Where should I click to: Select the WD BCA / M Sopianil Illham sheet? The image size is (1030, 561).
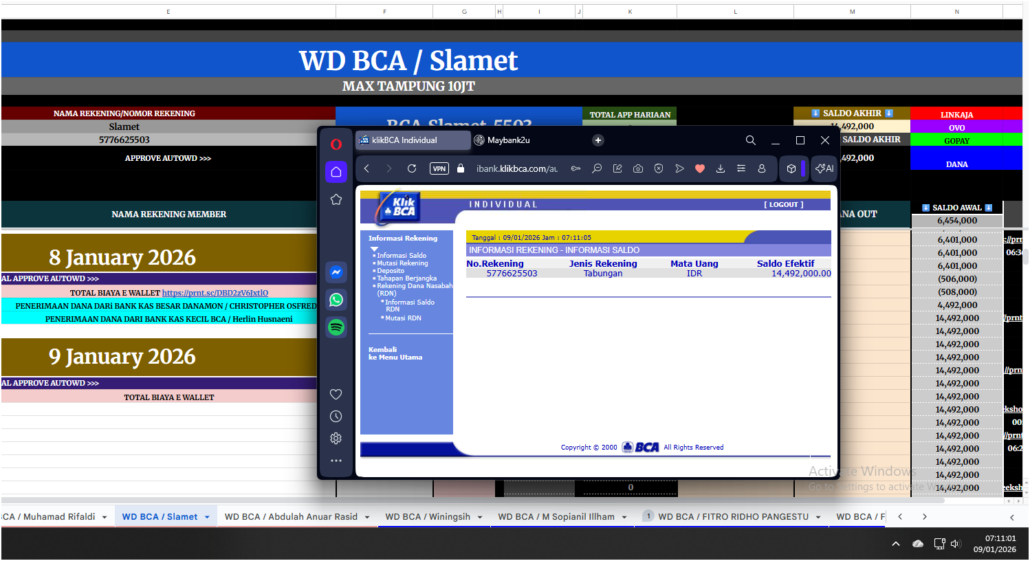click(x=556, y=517)
